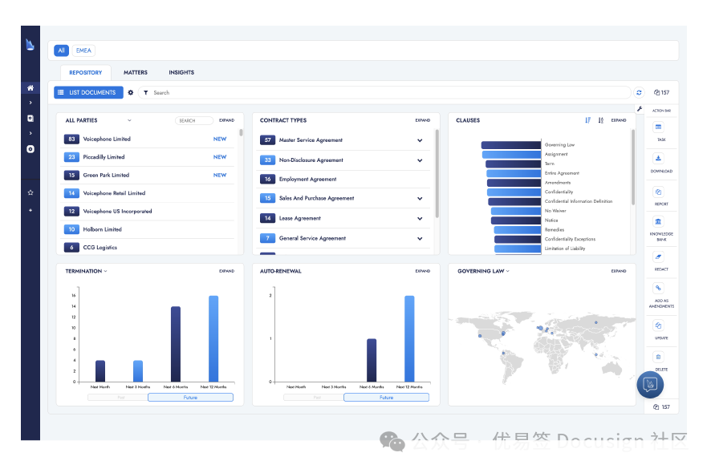Click the gear settings icon beside List Documents

tap(131, 92)
